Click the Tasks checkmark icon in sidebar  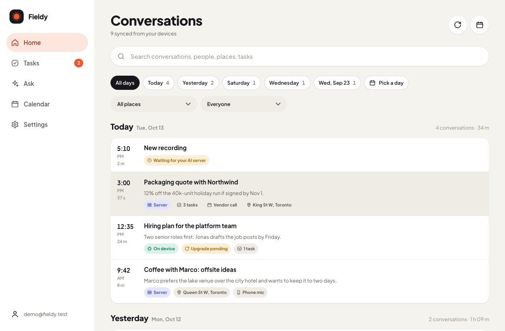pos(15,63)
